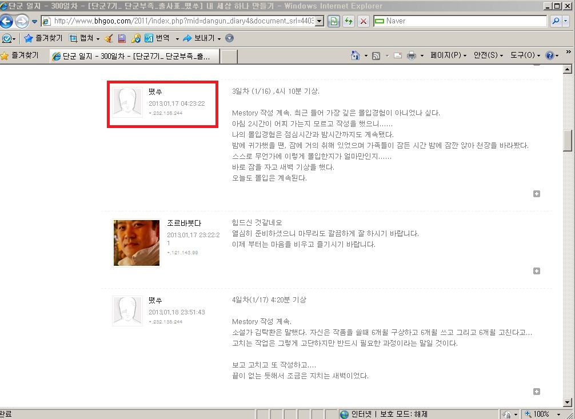This screenshot has height=419, width=575.
Task: Open the key and lock security icon
Action: click(x=135, y=38)
